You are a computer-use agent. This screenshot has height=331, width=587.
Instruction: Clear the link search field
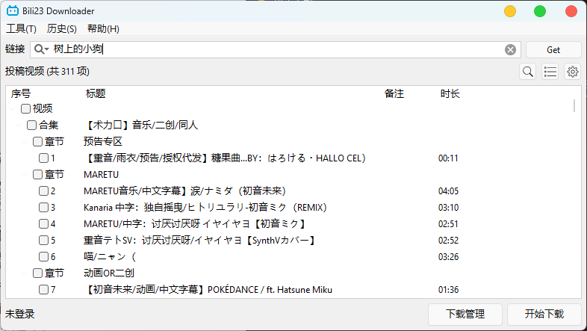pos(510,49)
